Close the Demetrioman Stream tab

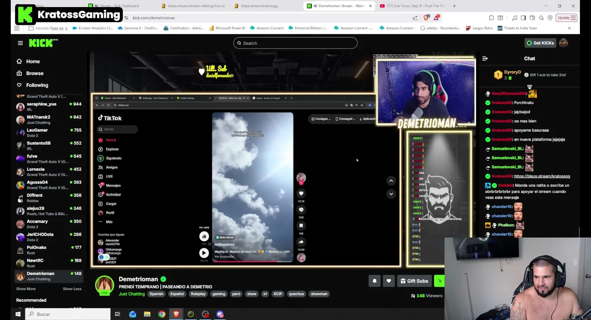370,6
